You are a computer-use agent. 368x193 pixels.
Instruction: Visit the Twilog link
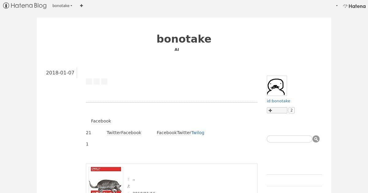(198, 133)
